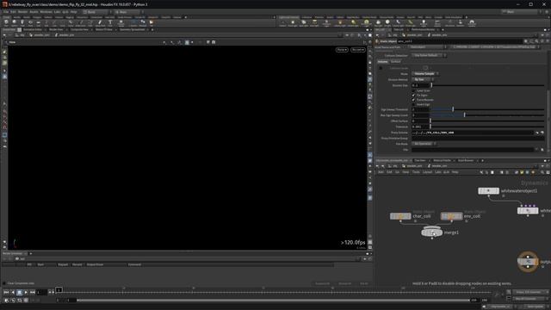Open the File chooser icon in parameters
Image resolution: width=551 pixels, height=310 pixels.
pos(542,149)
